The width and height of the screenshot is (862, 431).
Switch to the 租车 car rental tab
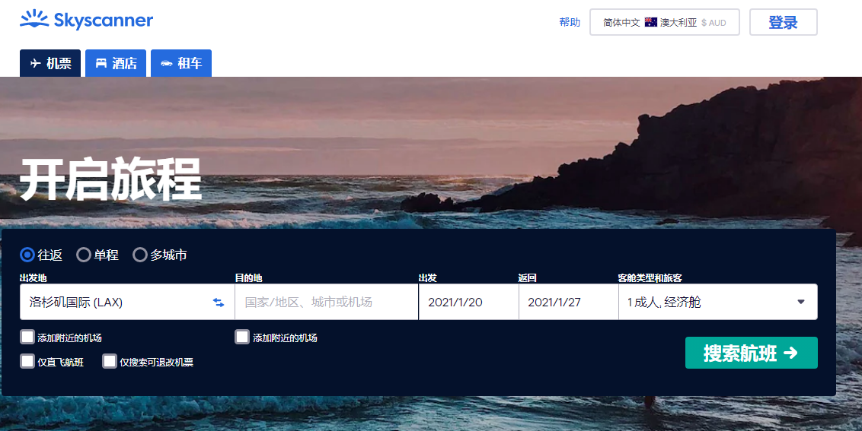(x=181, y=63)
